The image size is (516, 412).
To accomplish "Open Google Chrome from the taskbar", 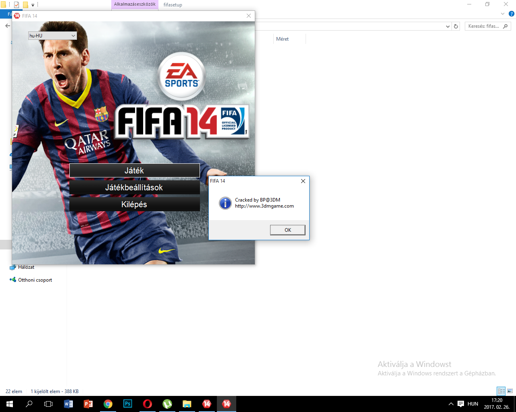I will [x=108, y=404].
